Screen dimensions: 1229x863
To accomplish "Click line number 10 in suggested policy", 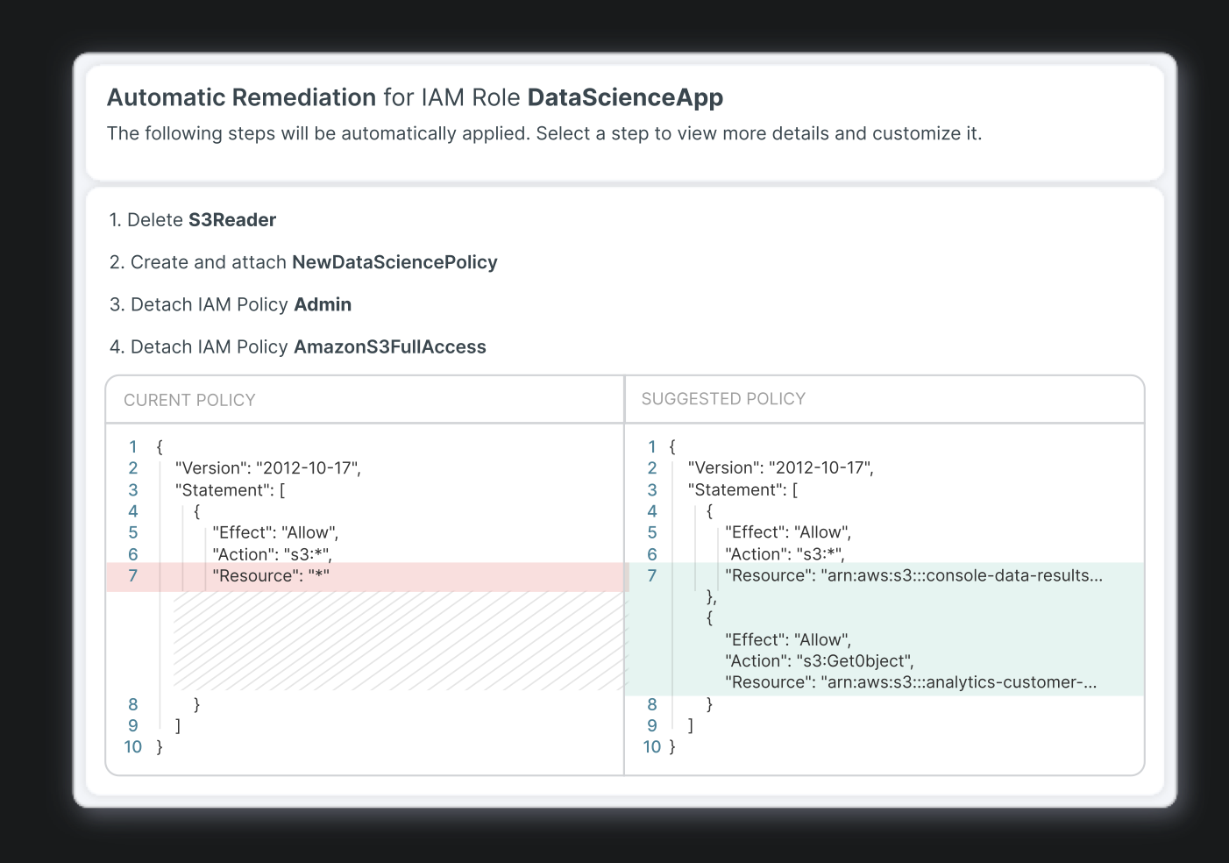I will point(651,747).
